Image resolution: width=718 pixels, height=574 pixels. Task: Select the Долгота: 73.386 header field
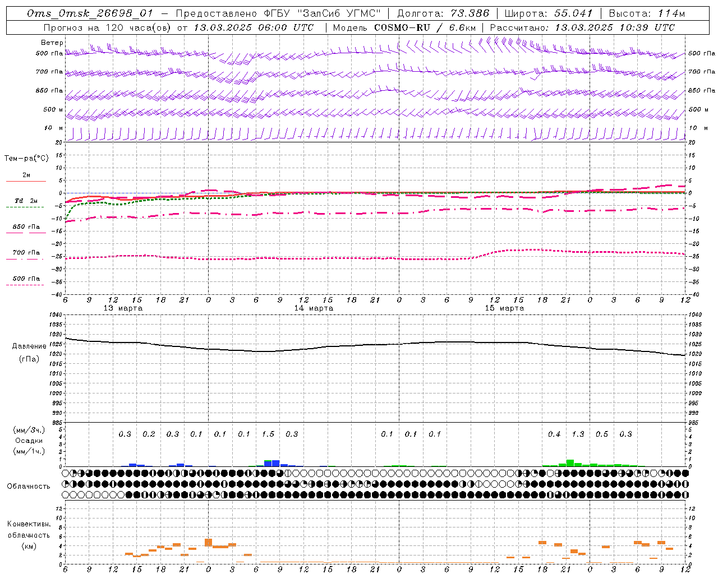click(x=443, y=13)
